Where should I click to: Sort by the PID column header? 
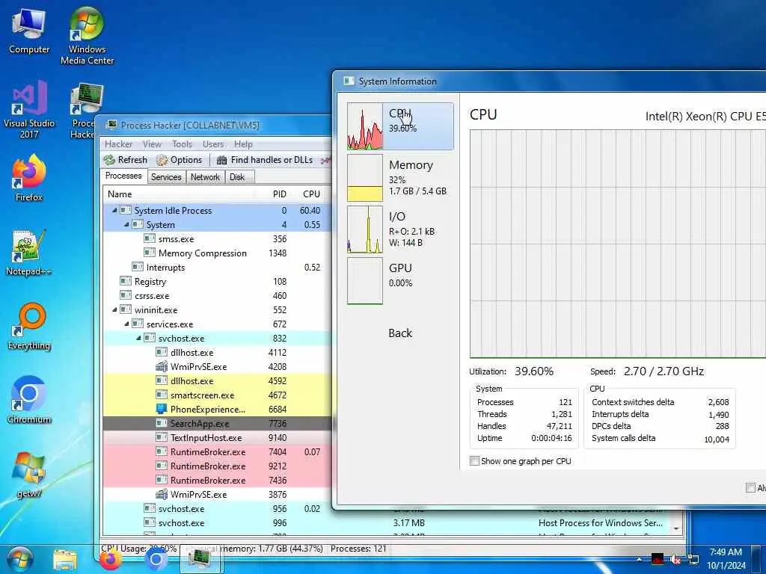(272, 194)
